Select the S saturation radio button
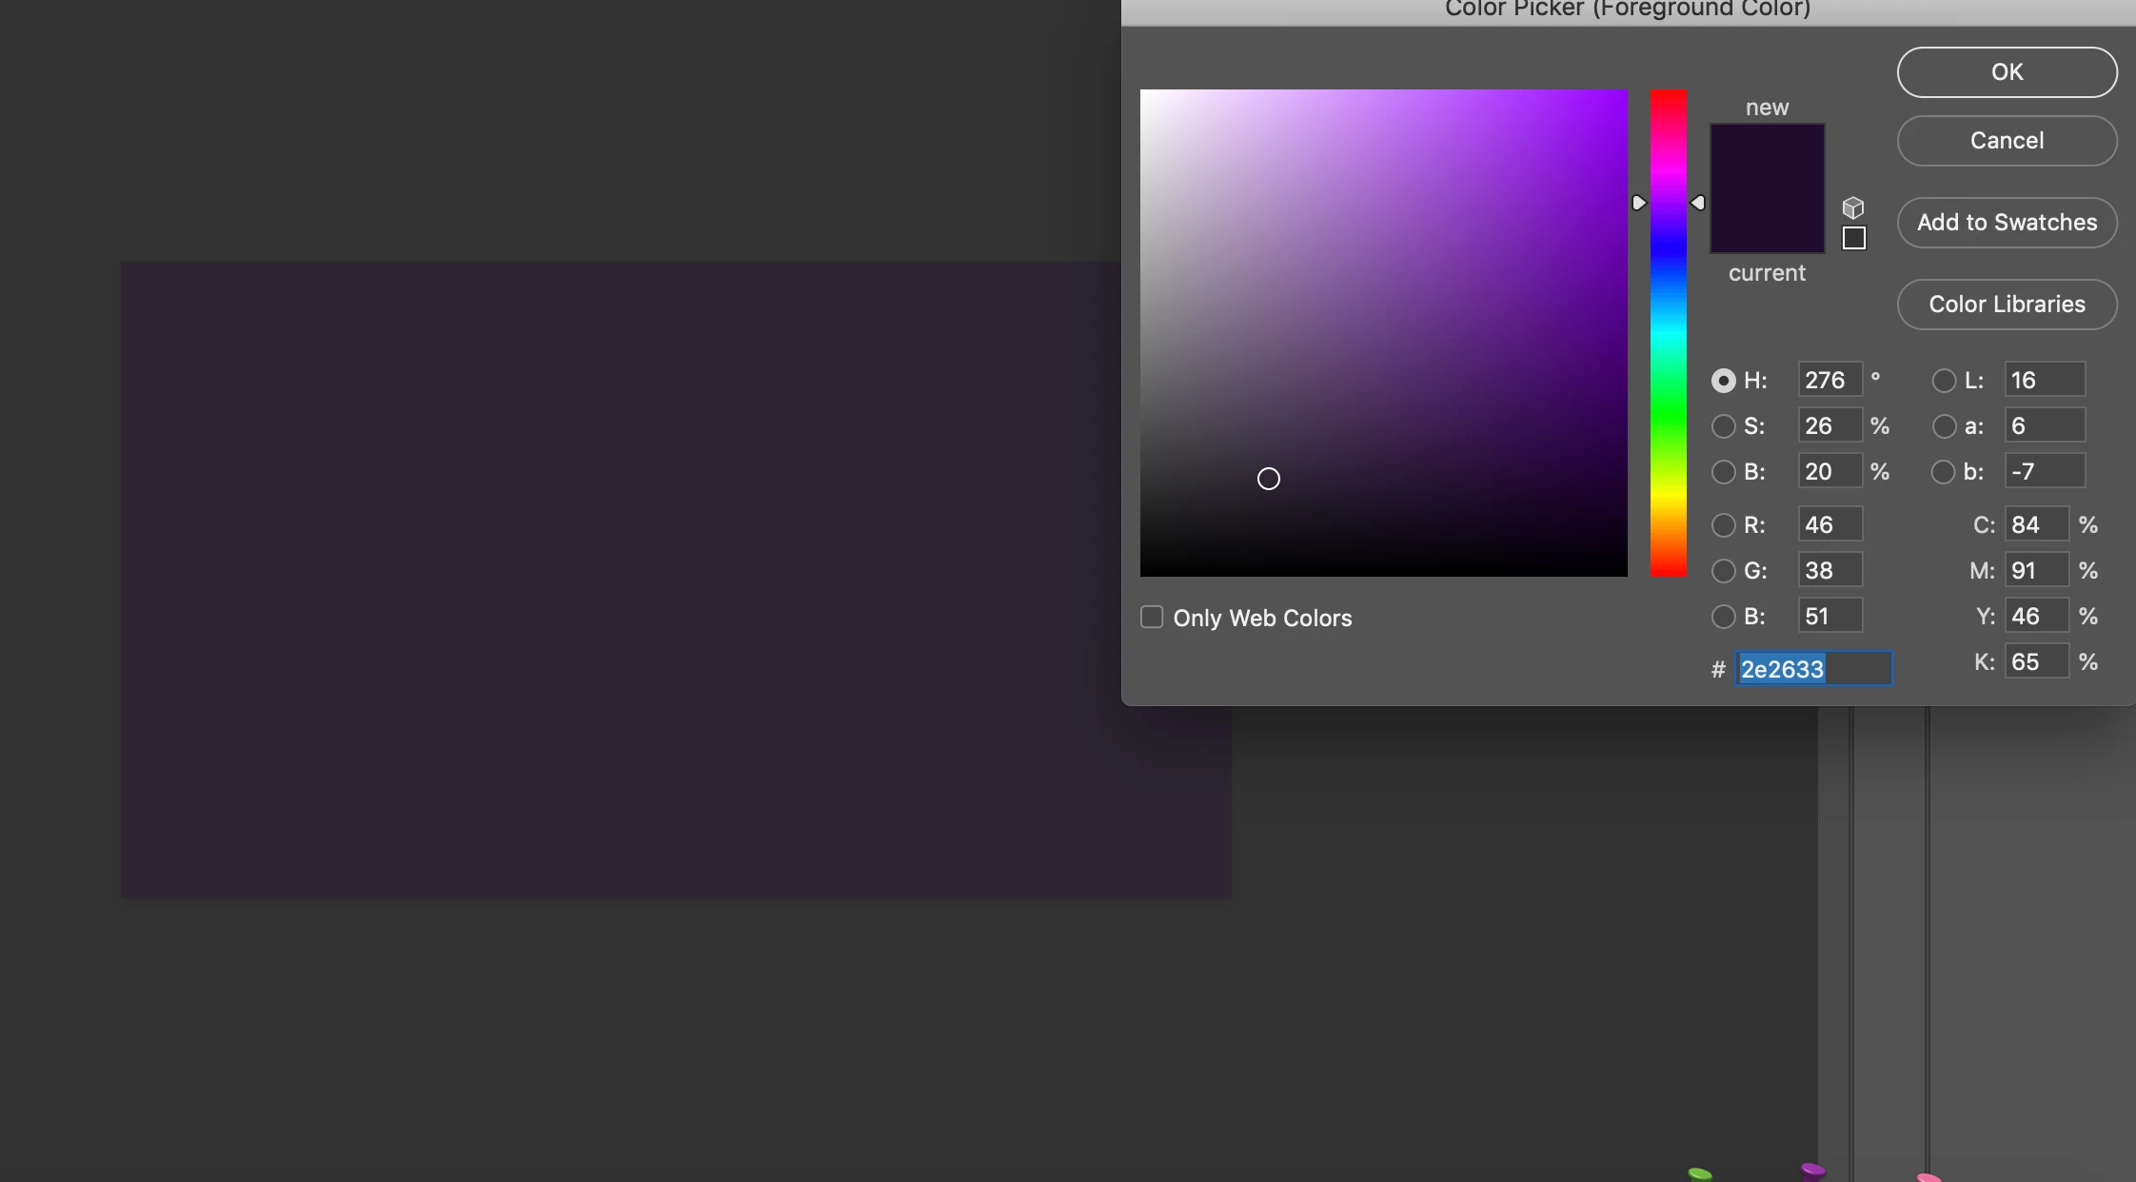The image size is (2136, 1182). pos(1723,426)
